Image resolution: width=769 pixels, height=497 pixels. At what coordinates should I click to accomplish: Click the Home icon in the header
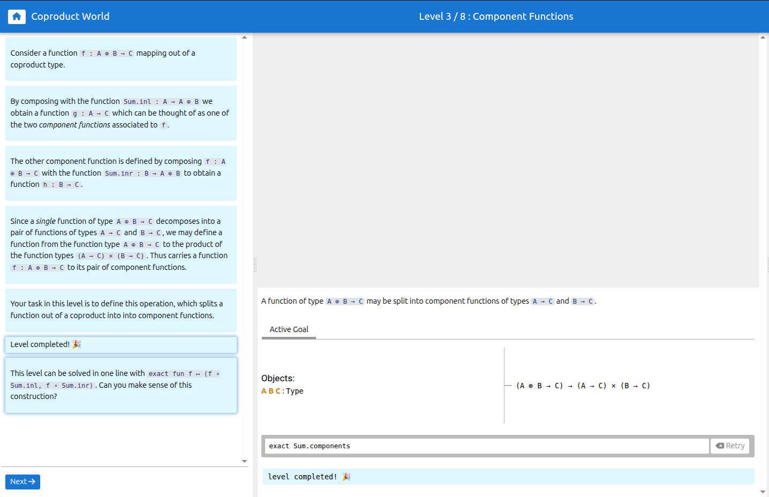coord(17,17)
